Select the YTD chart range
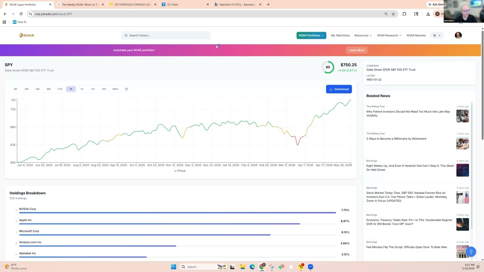Image resolution: width=484 pixels, height=272 pixels. click(60, 89)
